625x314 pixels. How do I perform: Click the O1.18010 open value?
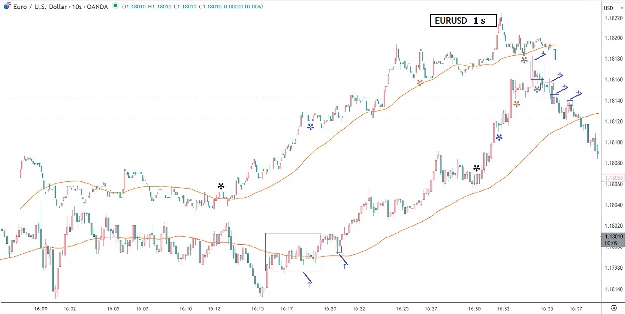pyautogui.click(x=133, y=8)
